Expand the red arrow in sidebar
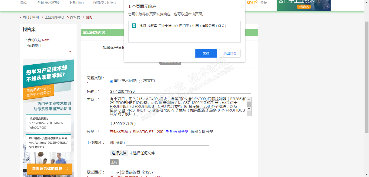The width and height of the screenshot is (369, 177). [x=70, y=51]
